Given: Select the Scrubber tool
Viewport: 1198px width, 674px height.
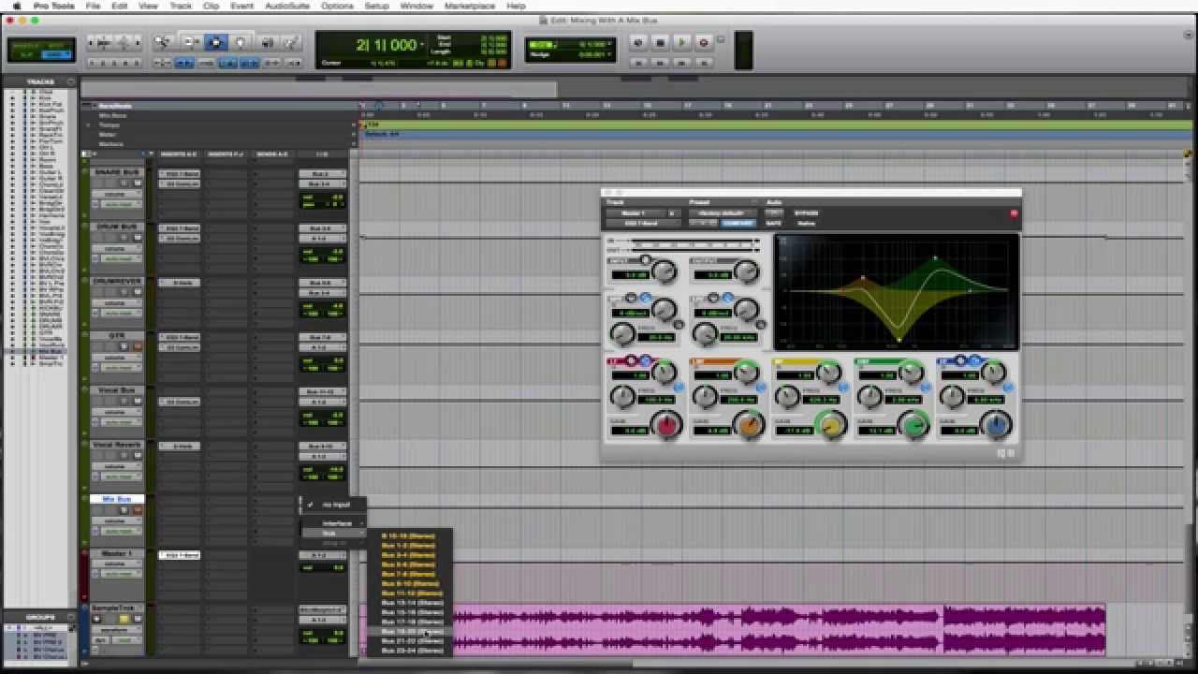Looking at the screenshot, I should (x=267, y=42).
